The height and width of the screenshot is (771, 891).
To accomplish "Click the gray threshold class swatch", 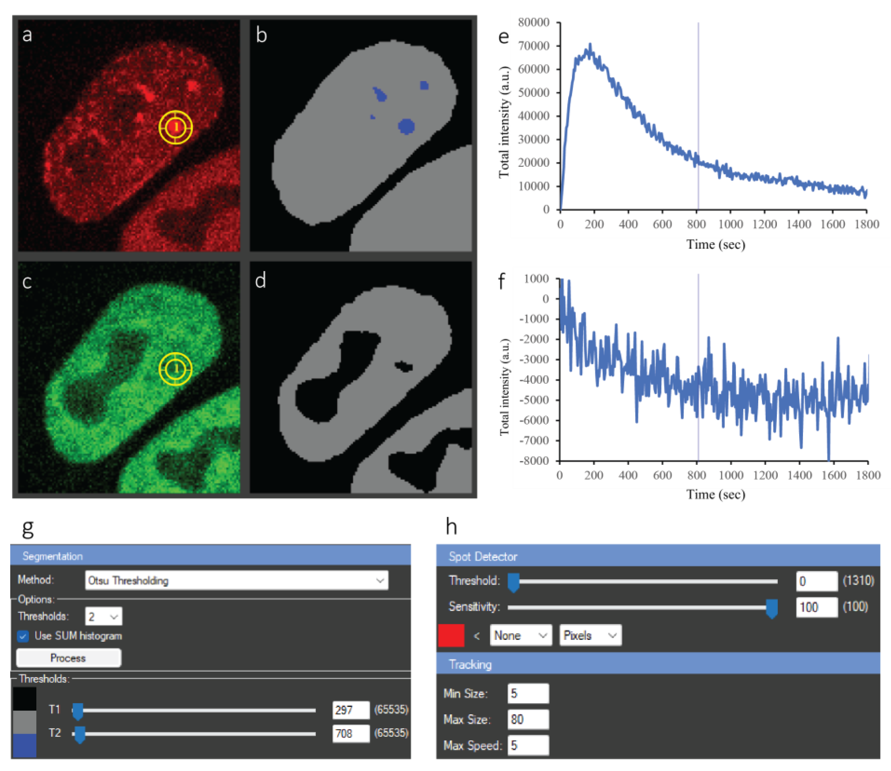I will click(25, 722).
